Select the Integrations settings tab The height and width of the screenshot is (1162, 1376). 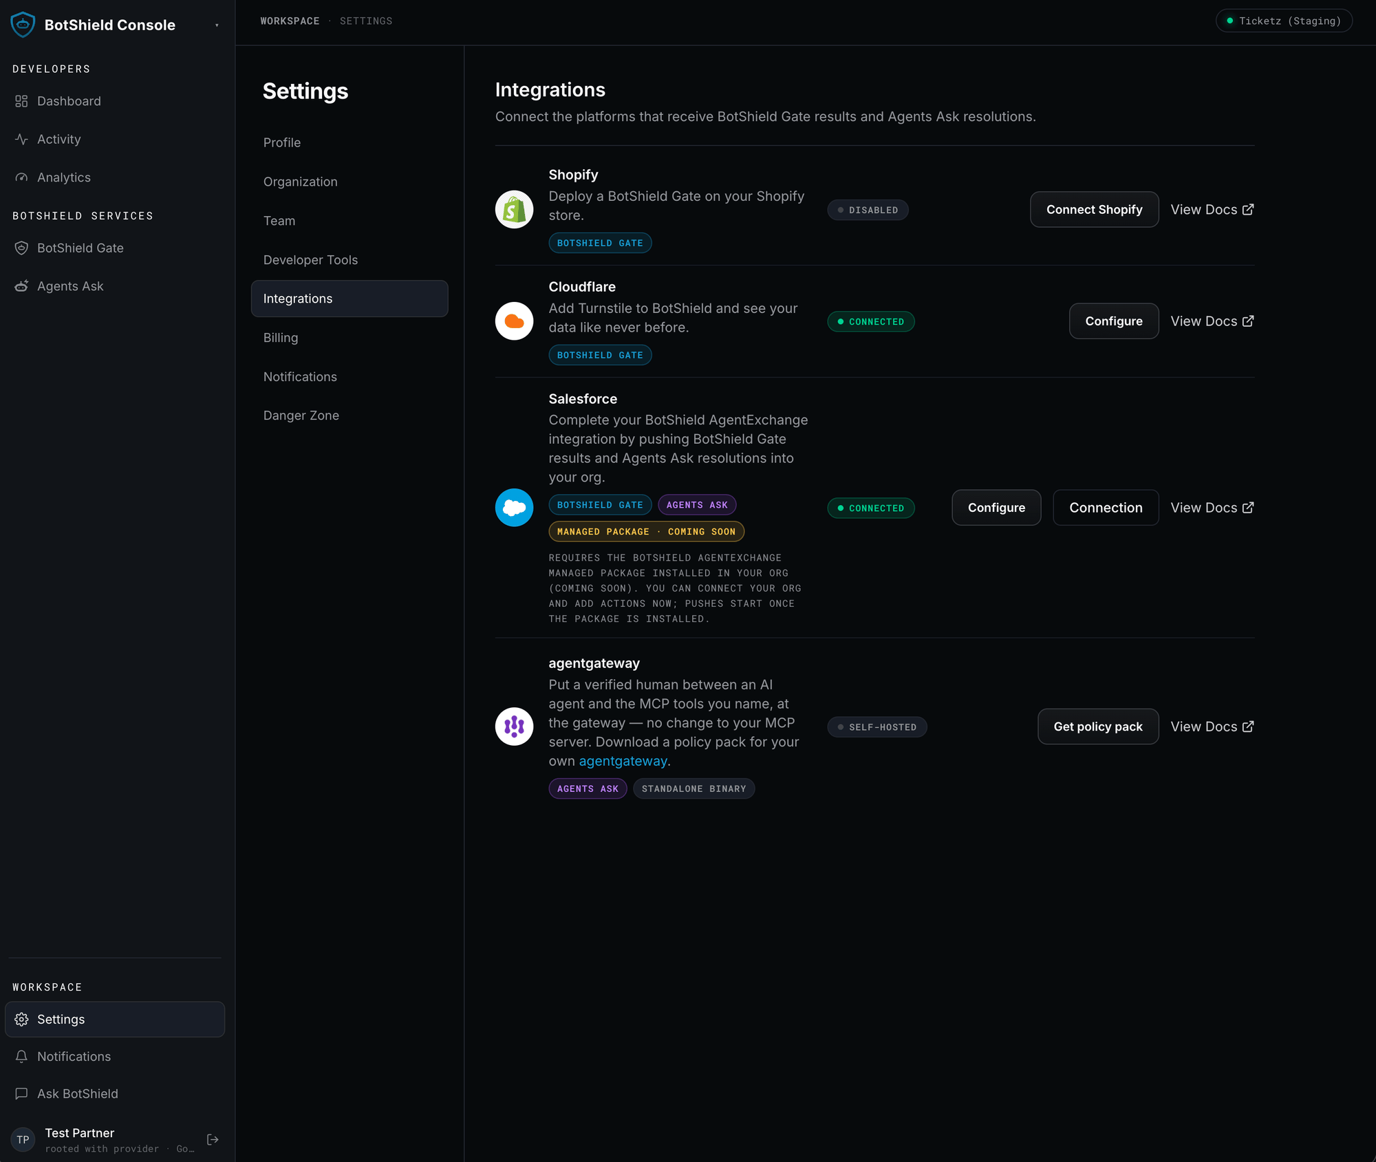(x=350, y=299)
